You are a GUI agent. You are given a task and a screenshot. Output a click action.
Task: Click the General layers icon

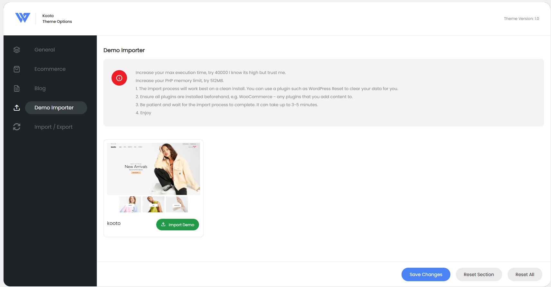pyautogui.click(x=17, y=50)
